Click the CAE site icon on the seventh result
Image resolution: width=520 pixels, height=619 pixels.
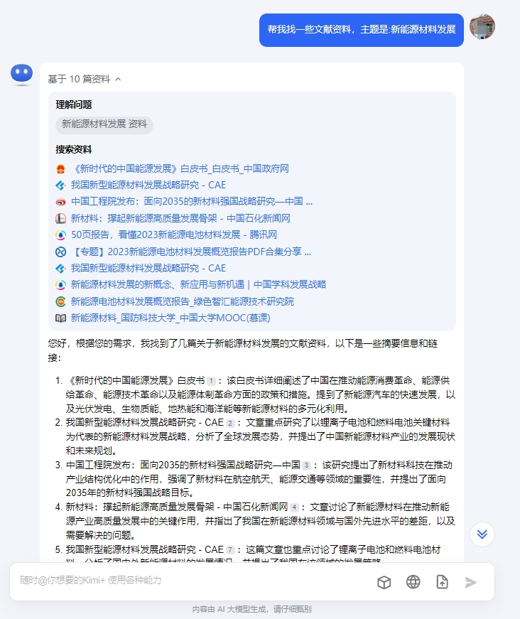[x=60, y=269]
